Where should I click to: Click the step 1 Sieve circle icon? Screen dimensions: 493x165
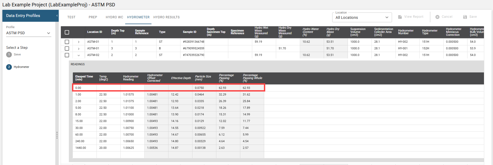9,55
